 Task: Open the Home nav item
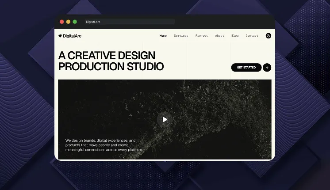[x=163, y=36]
